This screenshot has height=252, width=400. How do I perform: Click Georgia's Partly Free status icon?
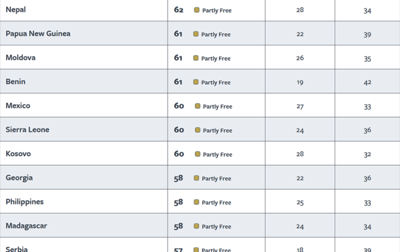196,178
